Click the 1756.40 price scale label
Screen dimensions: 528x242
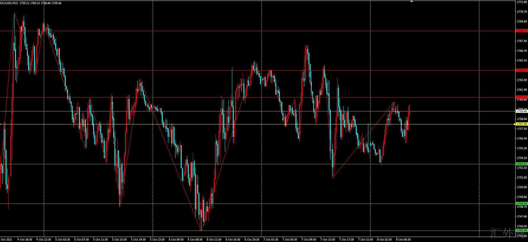pos(521,139)
